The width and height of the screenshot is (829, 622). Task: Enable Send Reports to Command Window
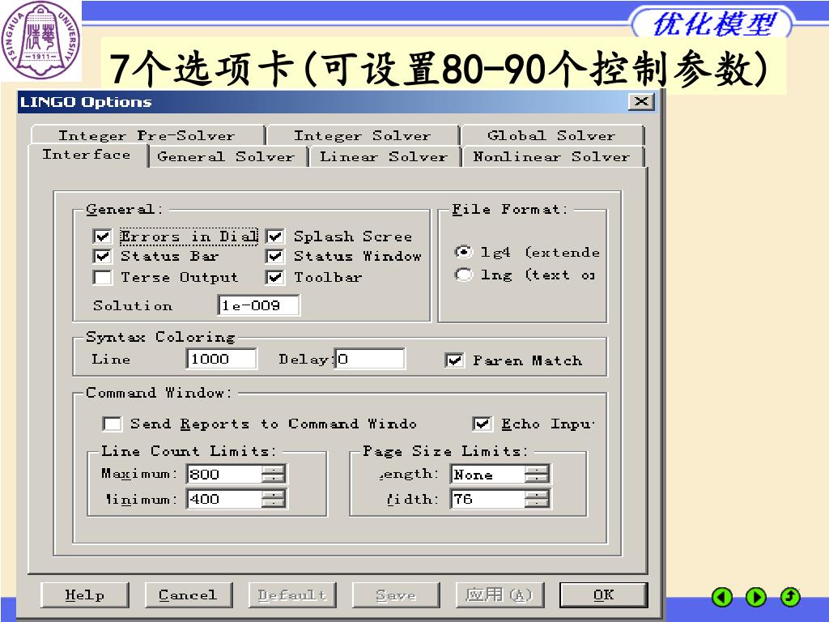tap(112, 424)
